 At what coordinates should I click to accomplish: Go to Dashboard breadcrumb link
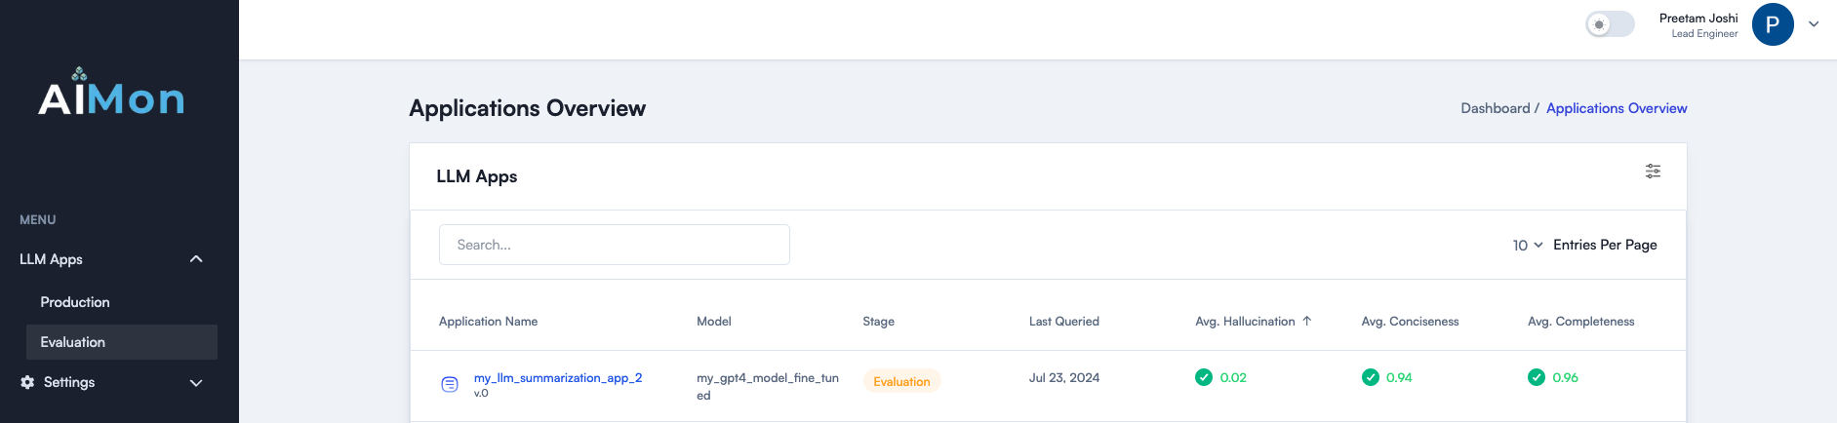(1495, 108)
